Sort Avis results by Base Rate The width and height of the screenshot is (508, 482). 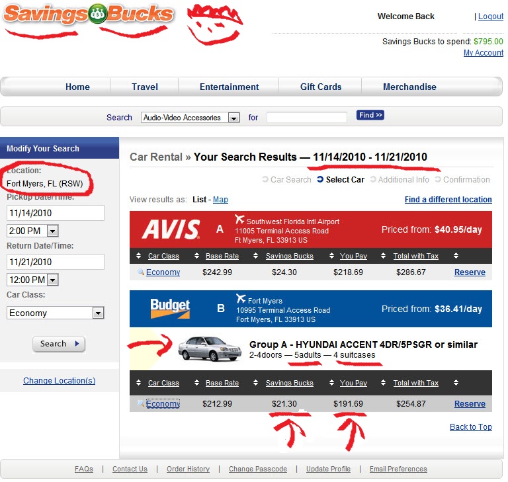(222, 256)
